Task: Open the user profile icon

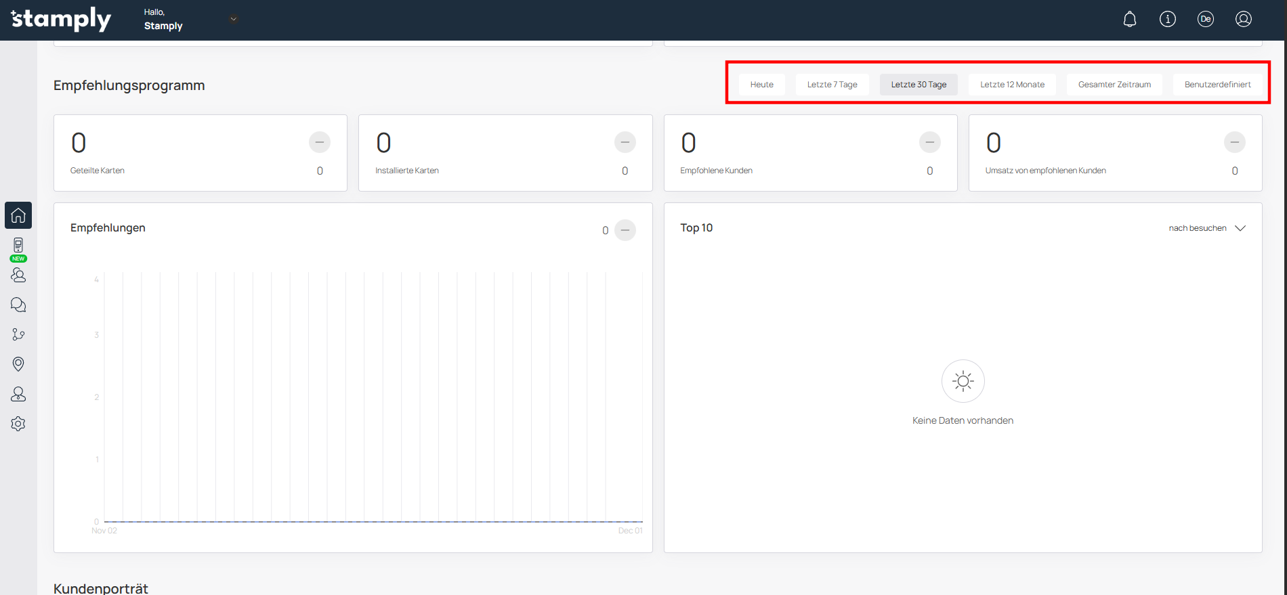Action: 1243,20
